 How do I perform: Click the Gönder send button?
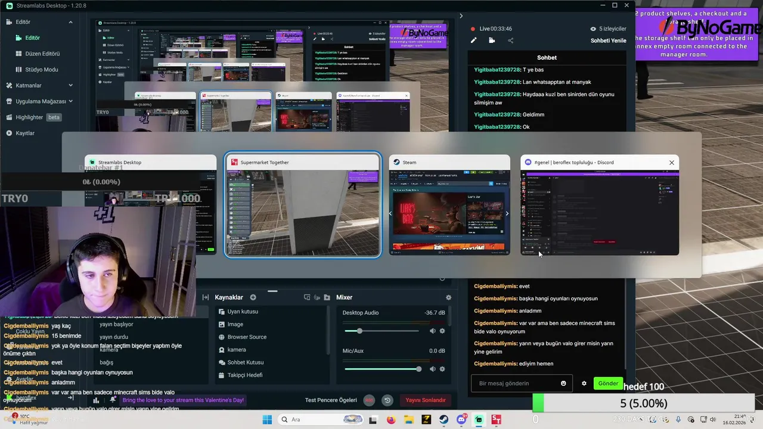coord(608,383)
